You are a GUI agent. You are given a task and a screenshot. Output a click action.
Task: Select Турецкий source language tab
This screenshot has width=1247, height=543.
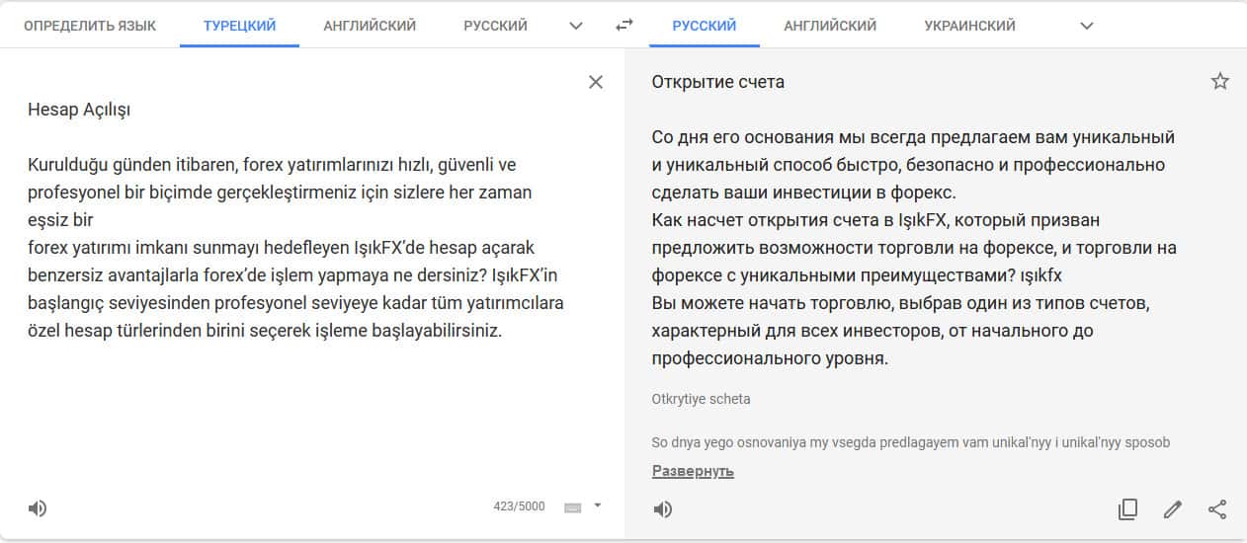click(239, 26)
